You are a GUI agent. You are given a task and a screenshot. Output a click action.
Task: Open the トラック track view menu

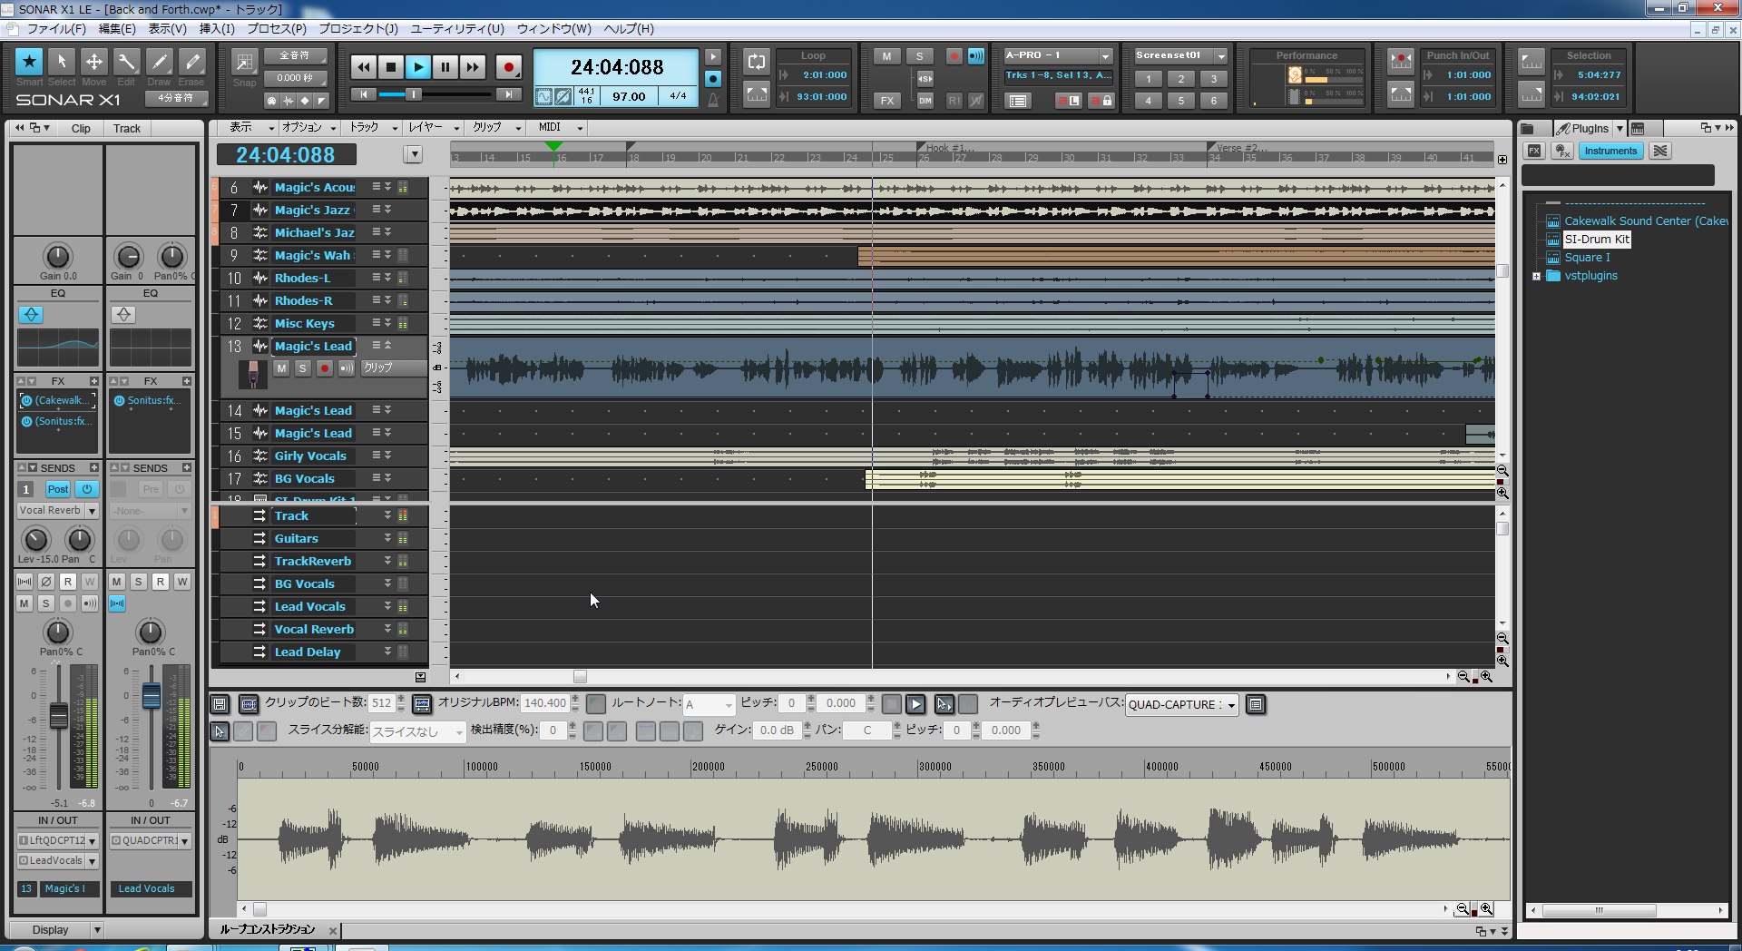[373, 127]
